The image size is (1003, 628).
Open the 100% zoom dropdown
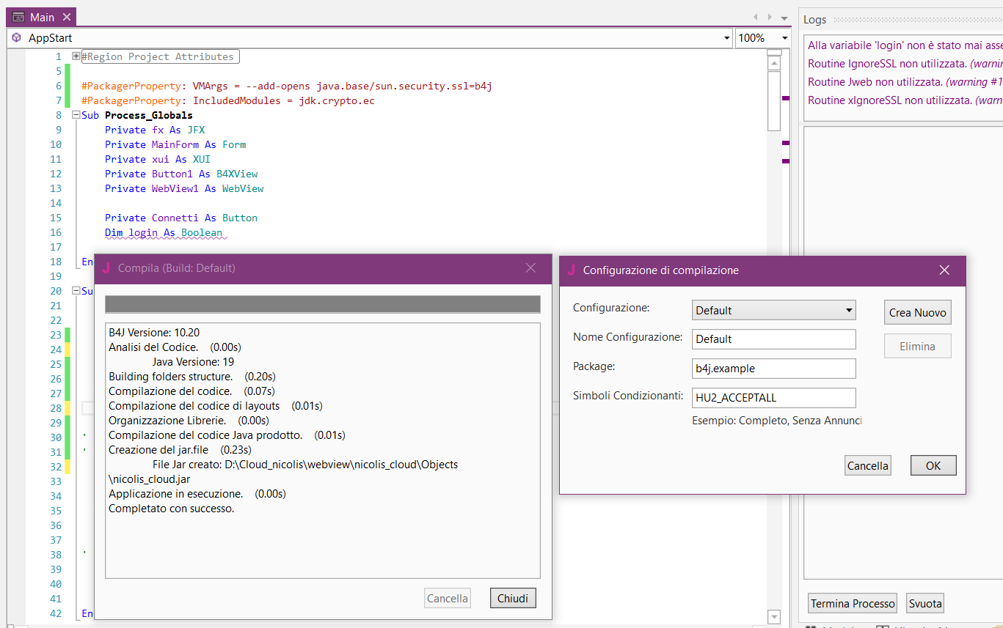tap(784, 38)
